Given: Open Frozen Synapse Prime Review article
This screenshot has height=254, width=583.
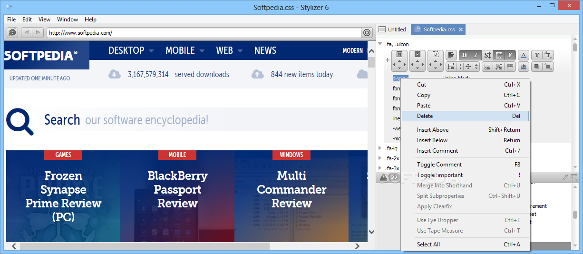Looking at the screenshot, I should point(63,196).
